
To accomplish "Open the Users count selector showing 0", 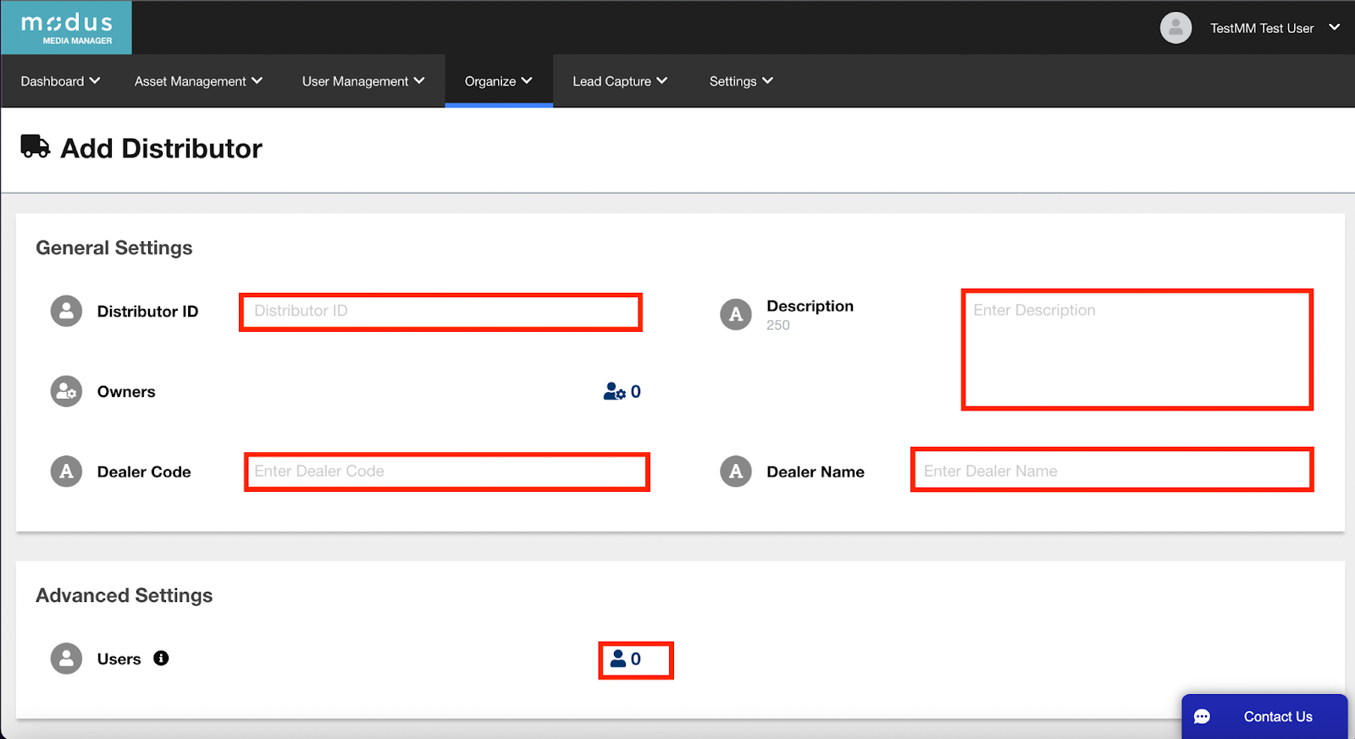I will [x=627, y=659].
